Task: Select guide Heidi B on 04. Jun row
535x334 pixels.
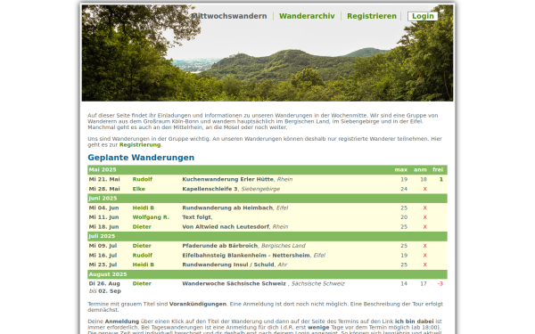Action: point(144,208)
